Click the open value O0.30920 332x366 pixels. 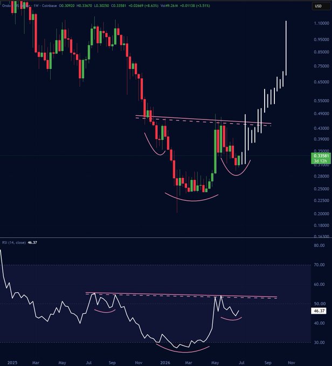coord(67,5)
